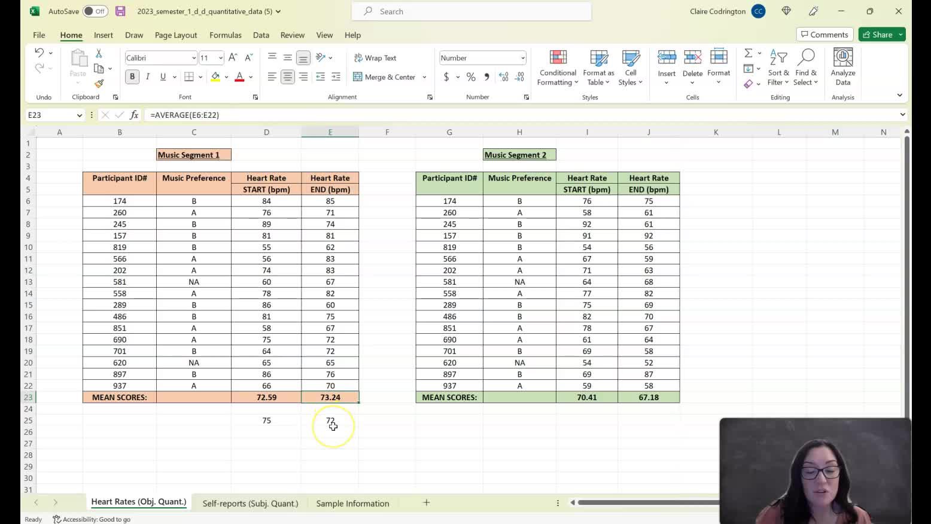
Task: Expand the formula bar chevron
Action: click(x=902, y=115)
